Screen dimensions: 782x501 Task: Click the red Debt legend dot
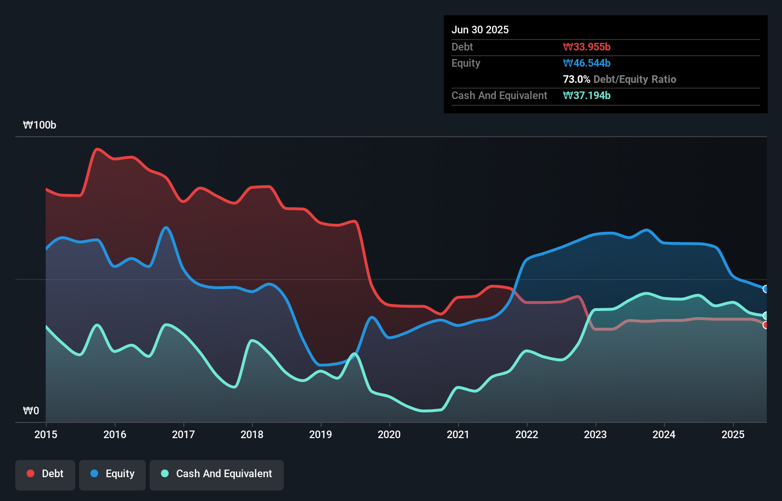click(30, 473)
